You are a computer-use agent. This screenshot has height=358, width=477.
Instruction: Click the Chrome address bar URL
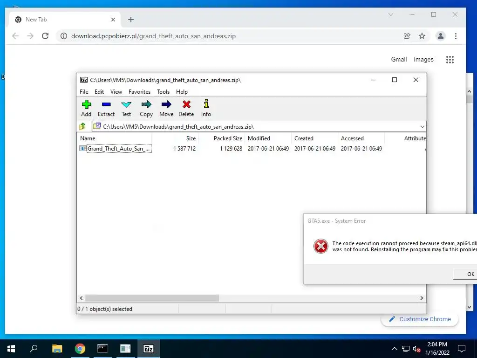click(x=153, y=36)
